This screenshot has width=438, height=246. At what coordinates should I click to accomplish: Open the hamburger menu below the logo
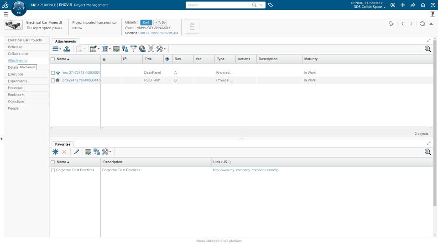[5, 14]
